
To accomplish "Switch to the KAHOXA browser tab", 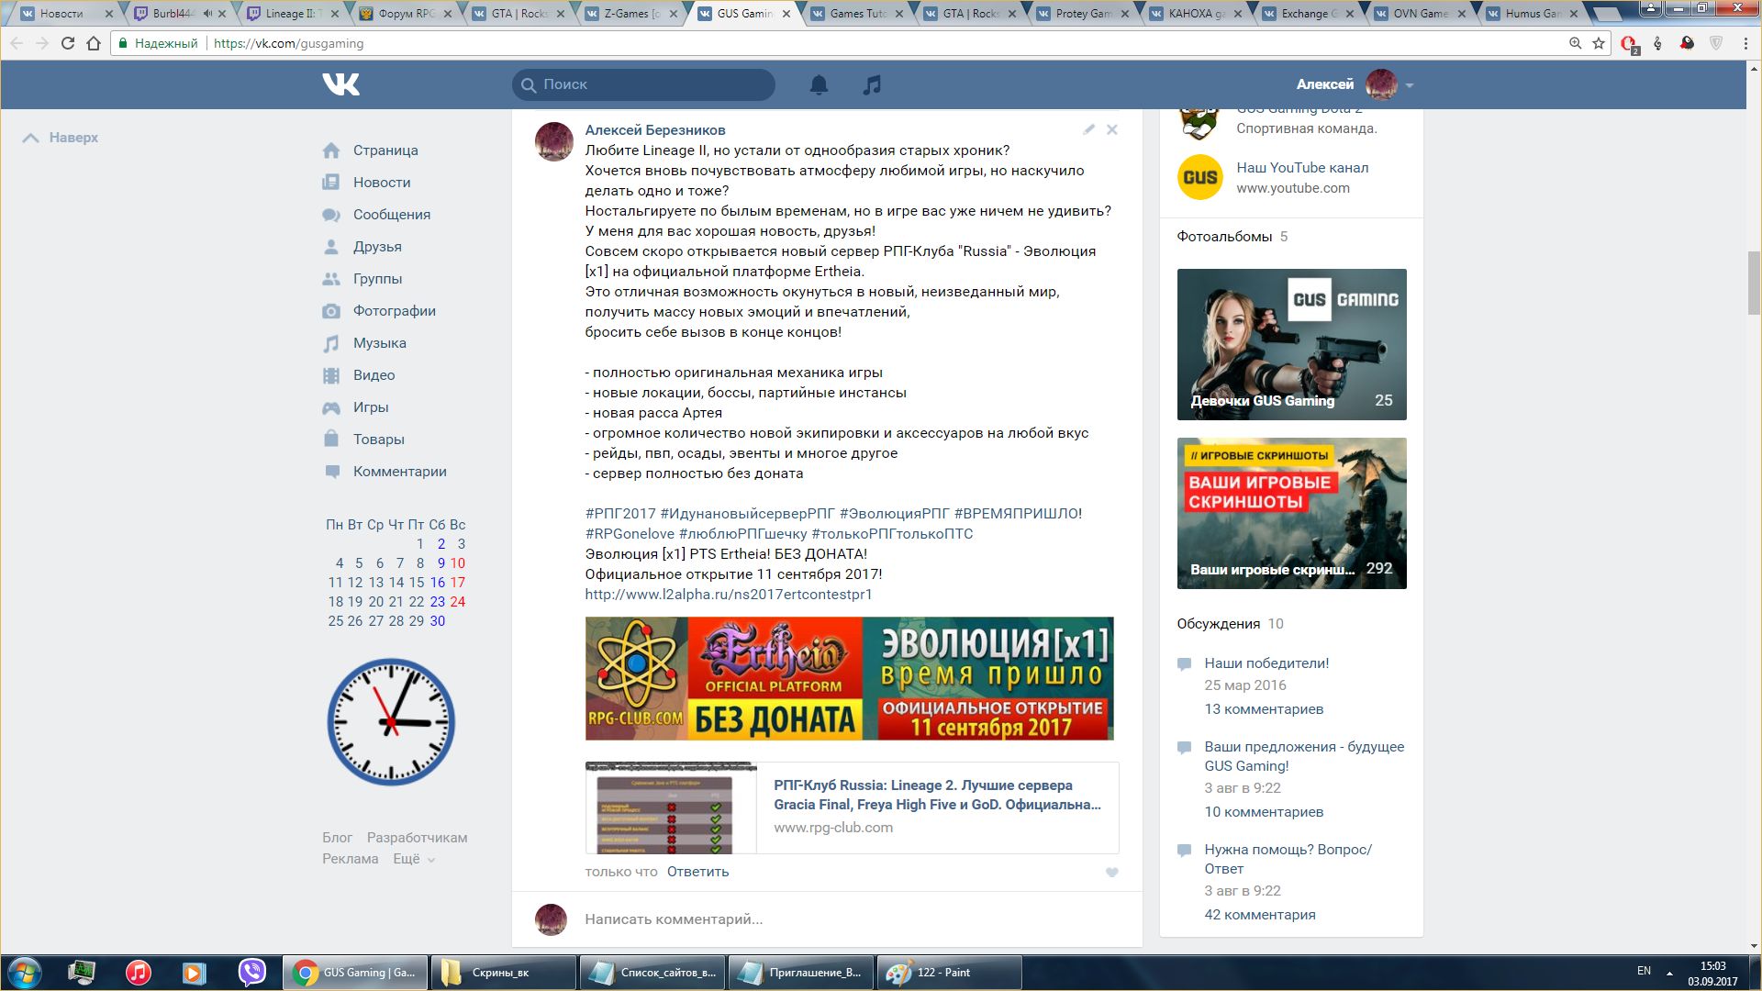I will (x=1197, y=14).
